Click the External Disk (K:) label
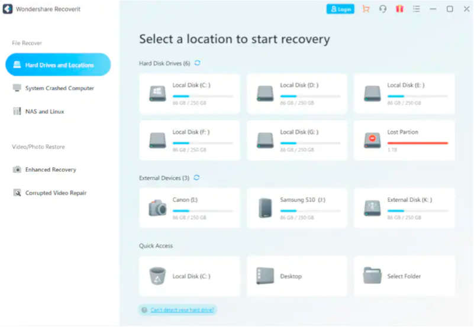The width and height of the screenshot is (474, 327). point(409,200)
